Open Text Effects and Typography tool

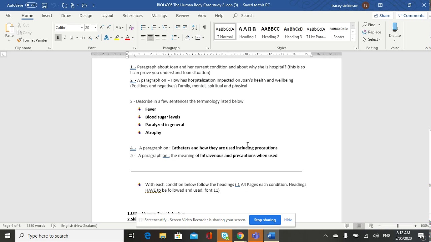click(x=106, y=37)
